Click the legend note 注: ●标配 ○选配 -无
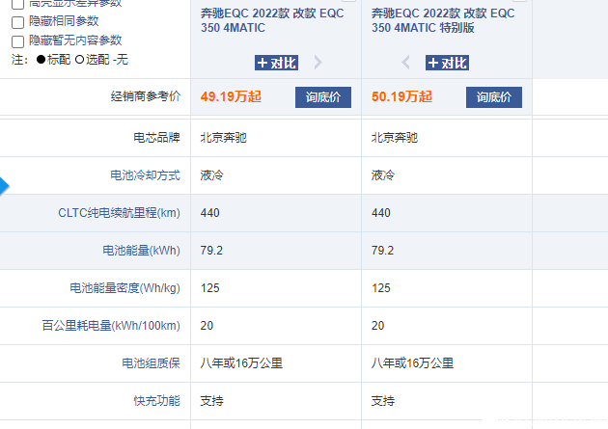The width and height of the screenshot is (608, 429). (x=69, y=60)
